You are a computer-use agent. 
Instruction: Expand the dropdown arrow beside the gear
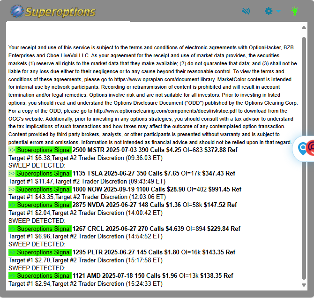(x=278, y=11)
